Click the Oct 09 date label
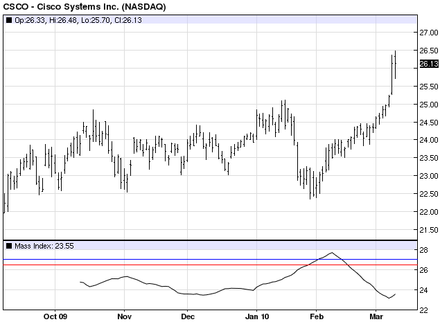 click(x=55, y=316)
